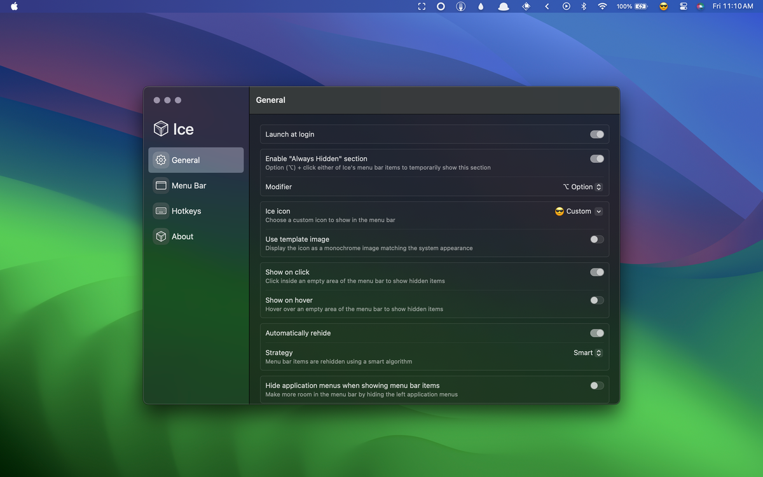
Task: Go to the About tab
Action: coord(196,237)
